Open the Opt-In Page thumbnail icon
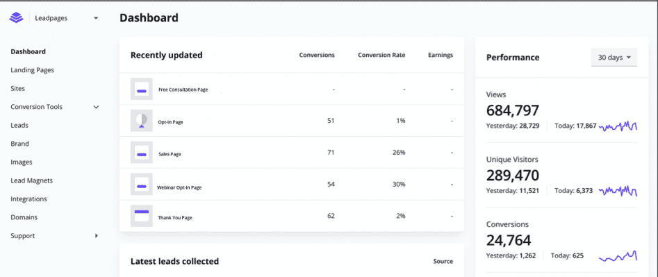The image size is (658, 277). pyautogui.click(x=142, y=121)
